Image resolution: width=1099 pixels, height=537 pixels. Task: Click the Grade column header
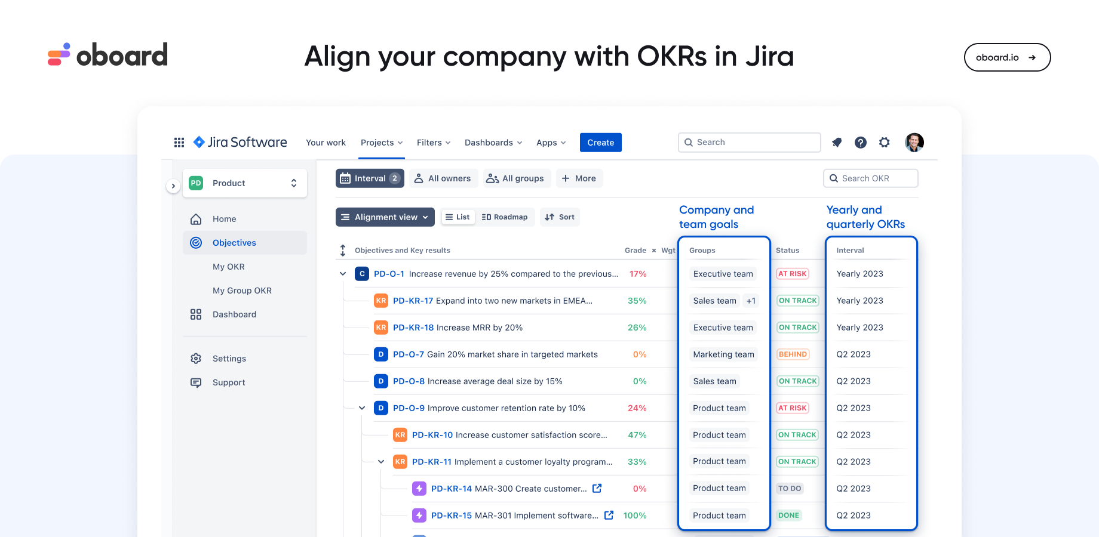[x=636, y=251]
